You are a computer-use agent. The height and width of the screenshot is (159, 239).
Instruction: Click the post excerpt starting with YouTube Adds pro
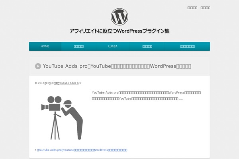[146, 95]
